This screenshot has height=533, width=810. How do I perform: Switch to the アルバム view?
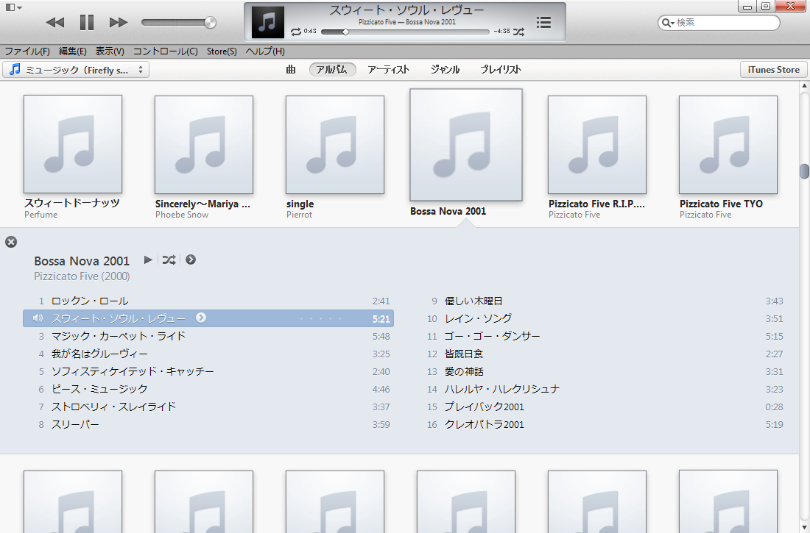(x=332, y=69)
